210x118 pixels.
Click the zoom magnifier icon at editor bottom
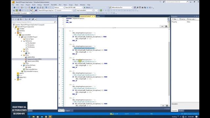pos(167,106)
